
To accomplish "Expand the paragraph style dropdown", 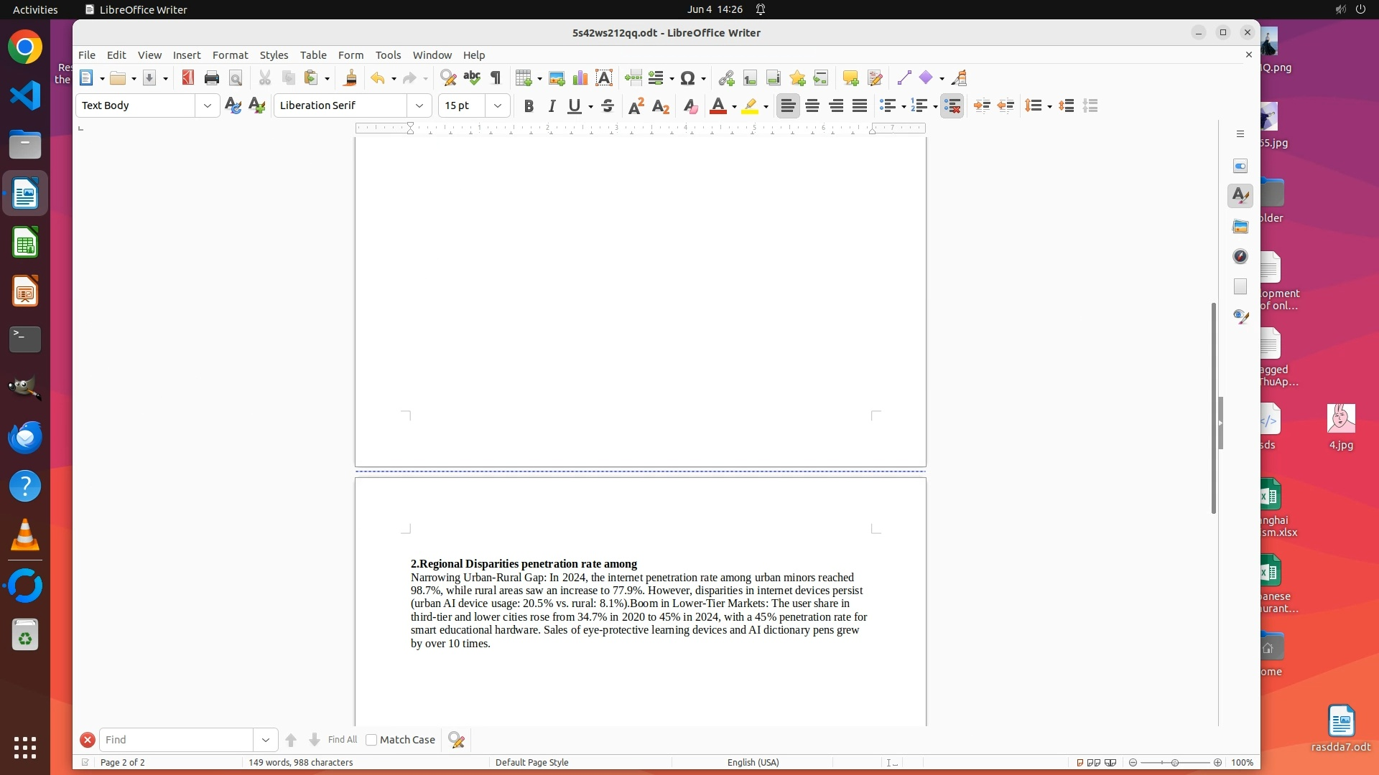I will point(208,105).
